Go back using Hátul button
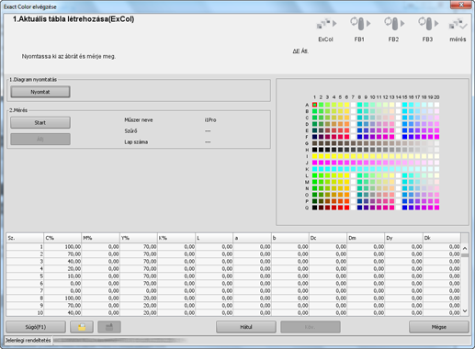Screen dimensions: 475x349 246,327
